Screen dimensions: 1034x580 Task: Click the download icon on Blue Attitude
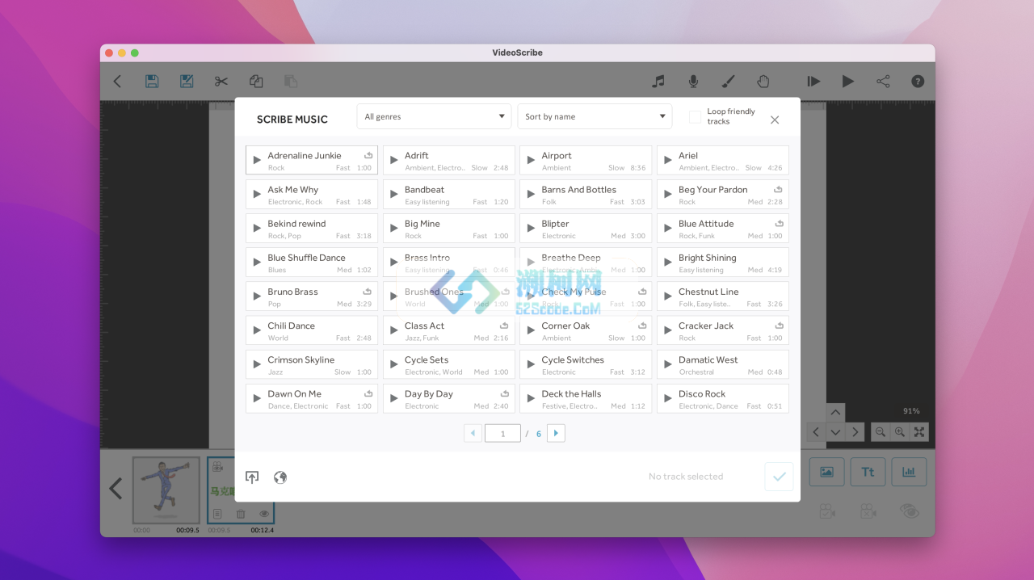780,223
